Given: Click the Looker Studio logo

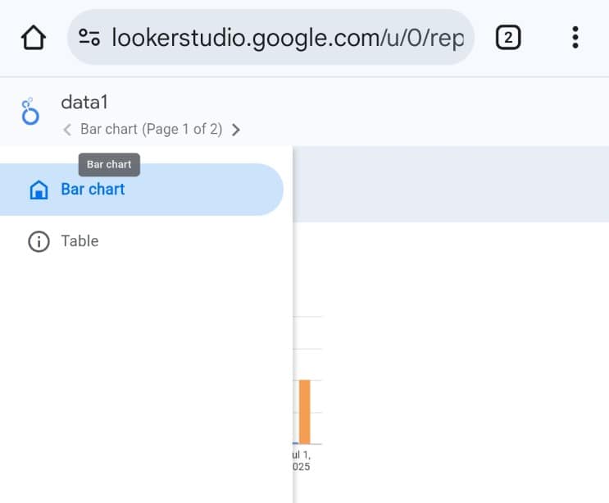Looking at the screenshot, I should pyautogui.click(x=30, y=112).
